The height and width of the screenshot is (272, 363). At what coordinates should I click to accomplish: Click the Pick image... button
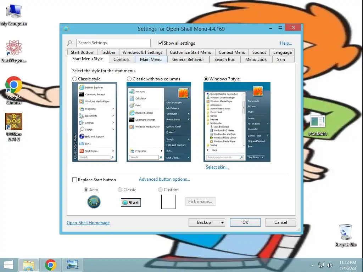pyautogui.click(x=200, y=202)
